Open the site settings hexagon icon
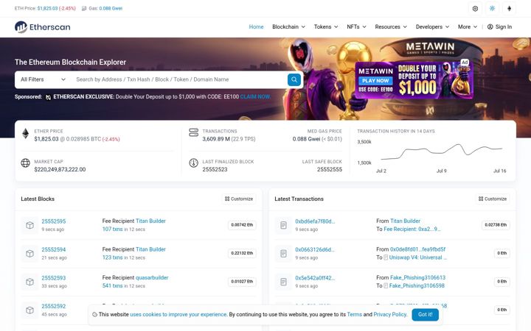531x331 pixels. pos(475,8)
